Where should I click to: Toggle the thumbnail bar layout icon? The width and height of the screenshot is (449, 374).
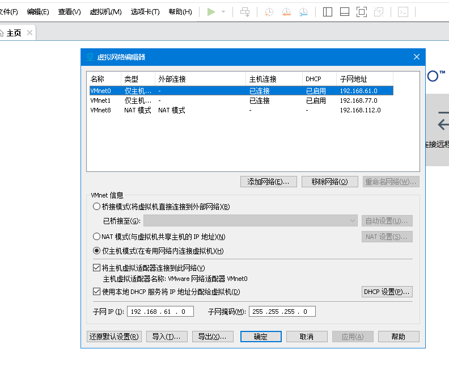(x=345, y=12)
